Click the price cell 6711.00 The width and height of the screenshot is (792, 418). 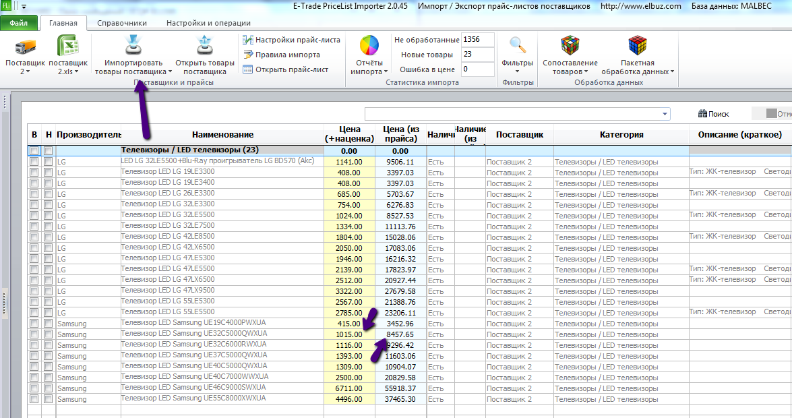[350, 388]
